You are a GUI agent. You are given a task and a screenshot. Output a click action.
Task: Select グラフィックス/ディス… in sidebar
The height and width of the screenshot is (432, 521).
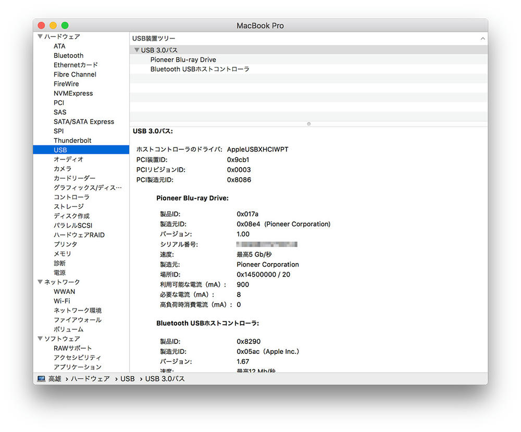click(x=88, y=188)
